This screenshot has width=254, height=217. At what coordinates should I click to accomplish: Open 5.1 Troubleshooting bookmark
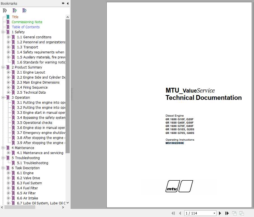(x=32, y=163)
